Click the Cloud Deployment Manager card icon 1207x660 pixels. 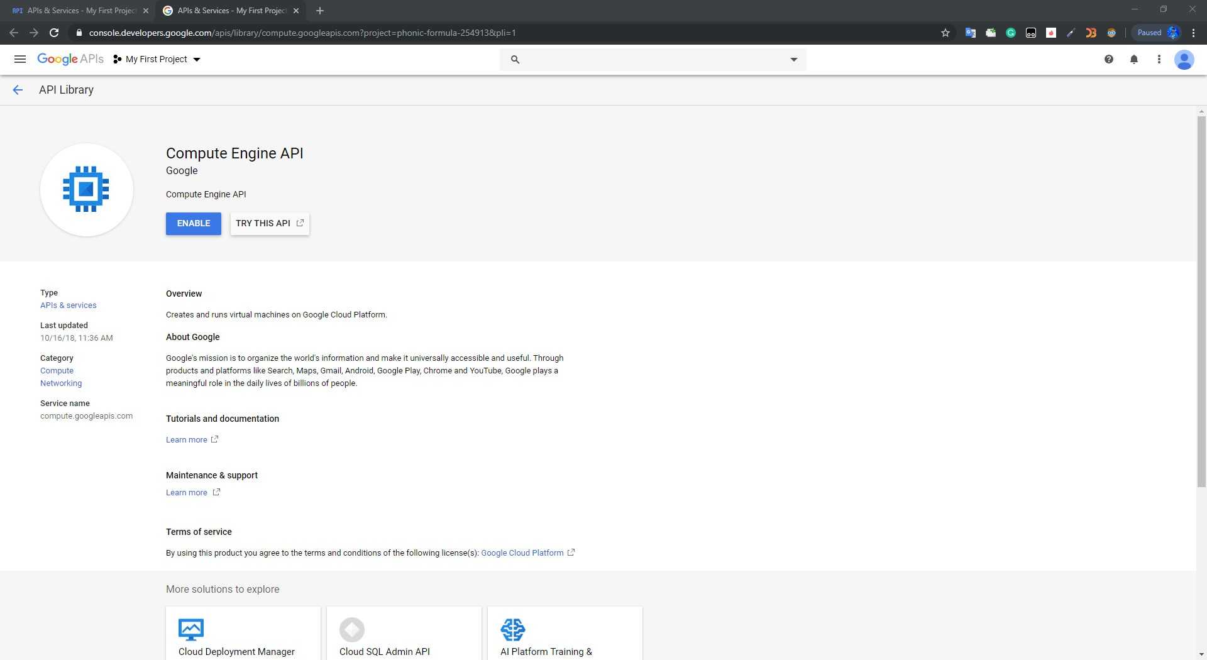191,629
